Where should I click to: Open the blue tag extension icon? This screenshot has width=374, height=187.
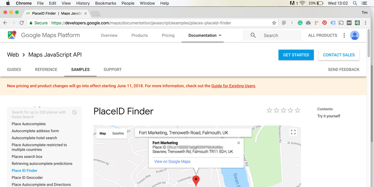coord(333,23)
